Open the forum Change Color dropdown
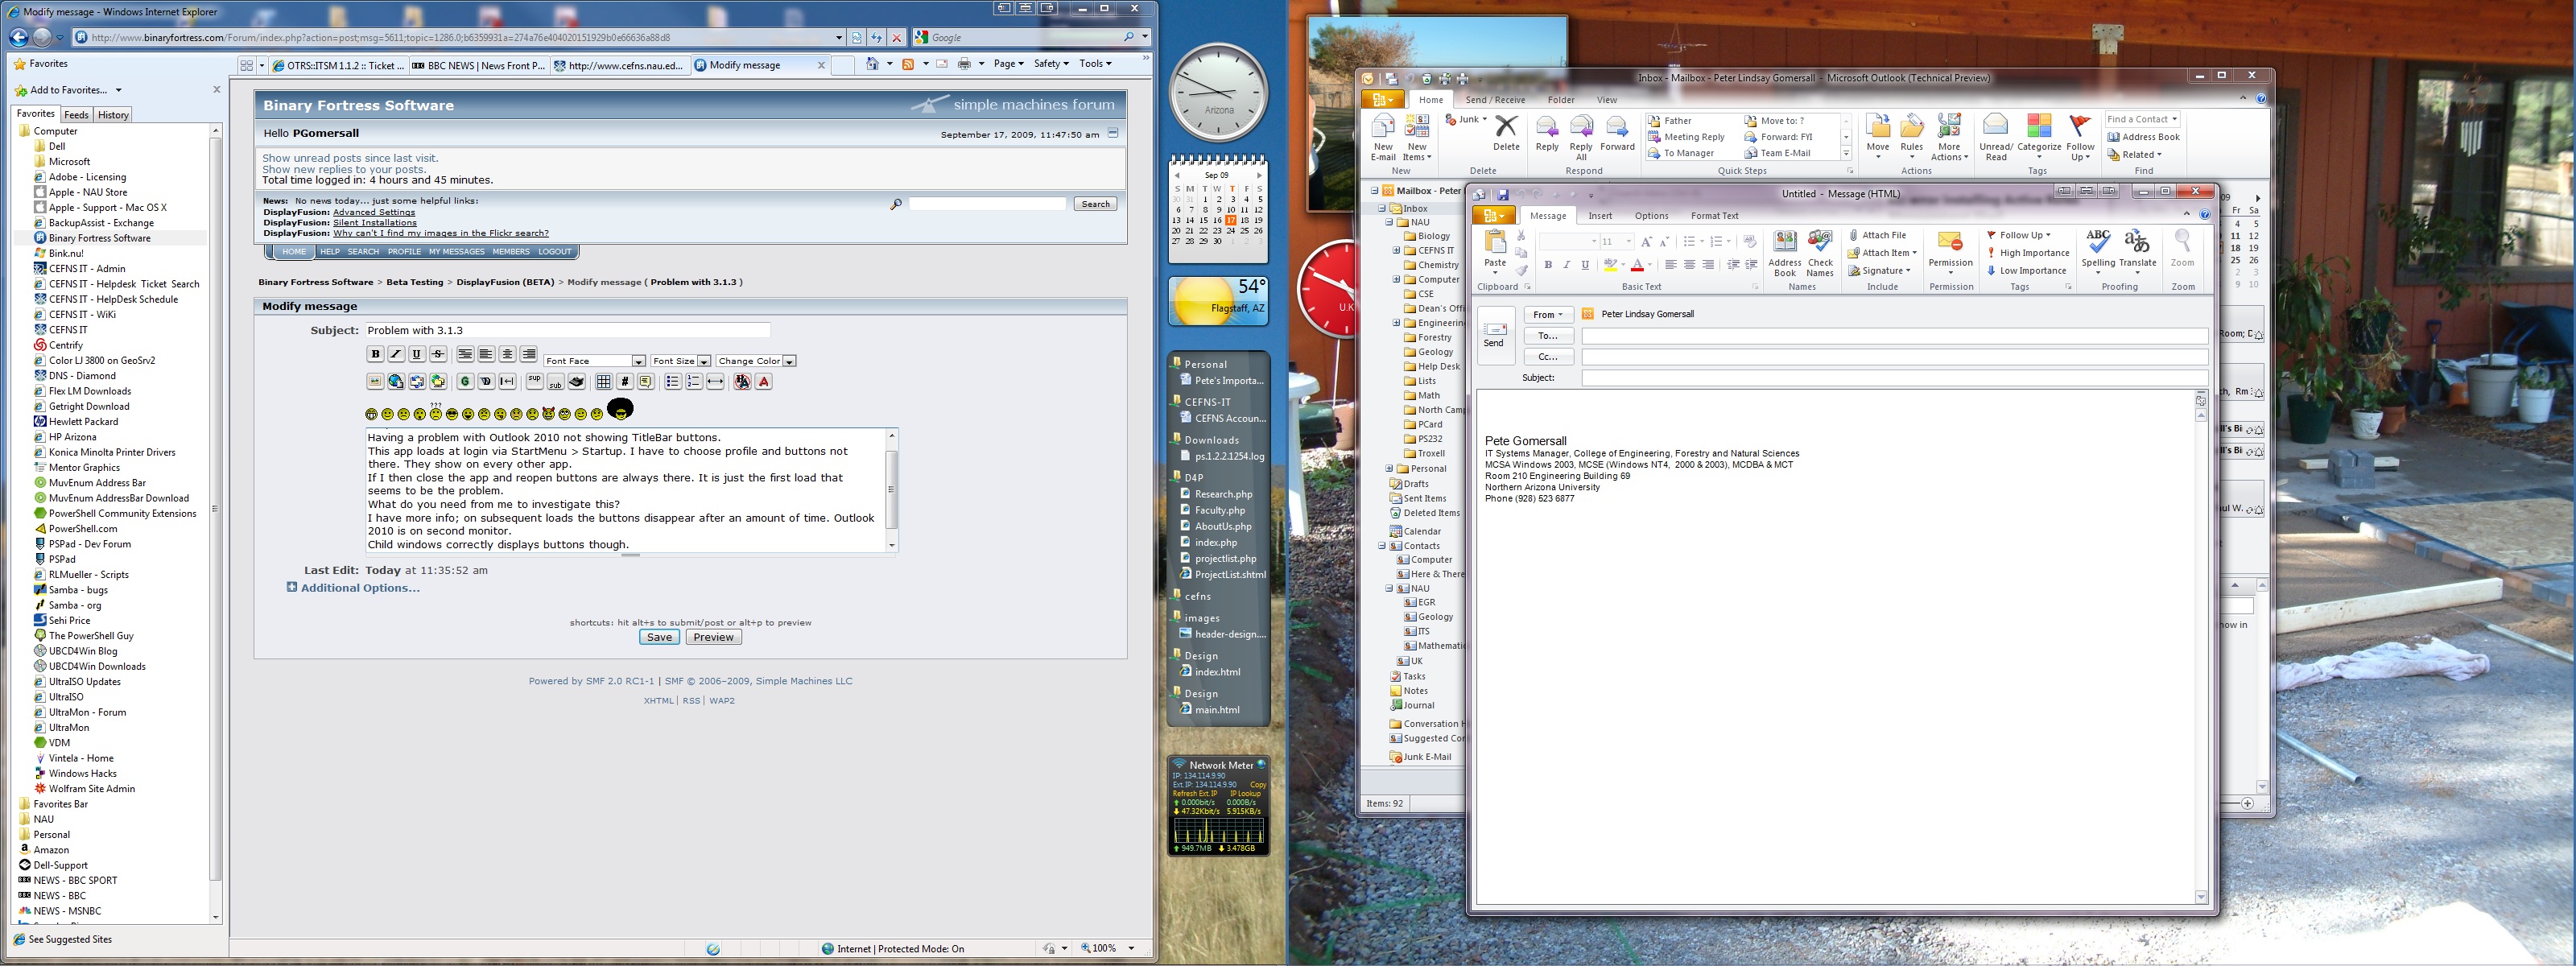 [x=755, y=361]
